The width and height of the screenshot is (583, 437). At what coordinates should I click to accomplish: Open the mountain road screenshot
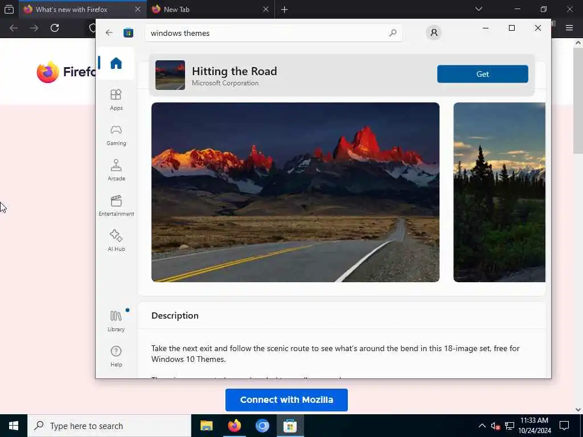295,192
